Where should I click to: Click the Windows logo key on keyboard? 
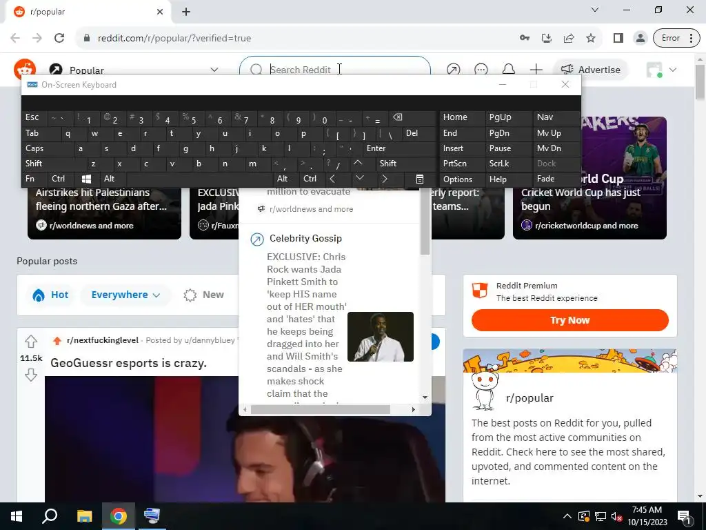coord(86,179)
